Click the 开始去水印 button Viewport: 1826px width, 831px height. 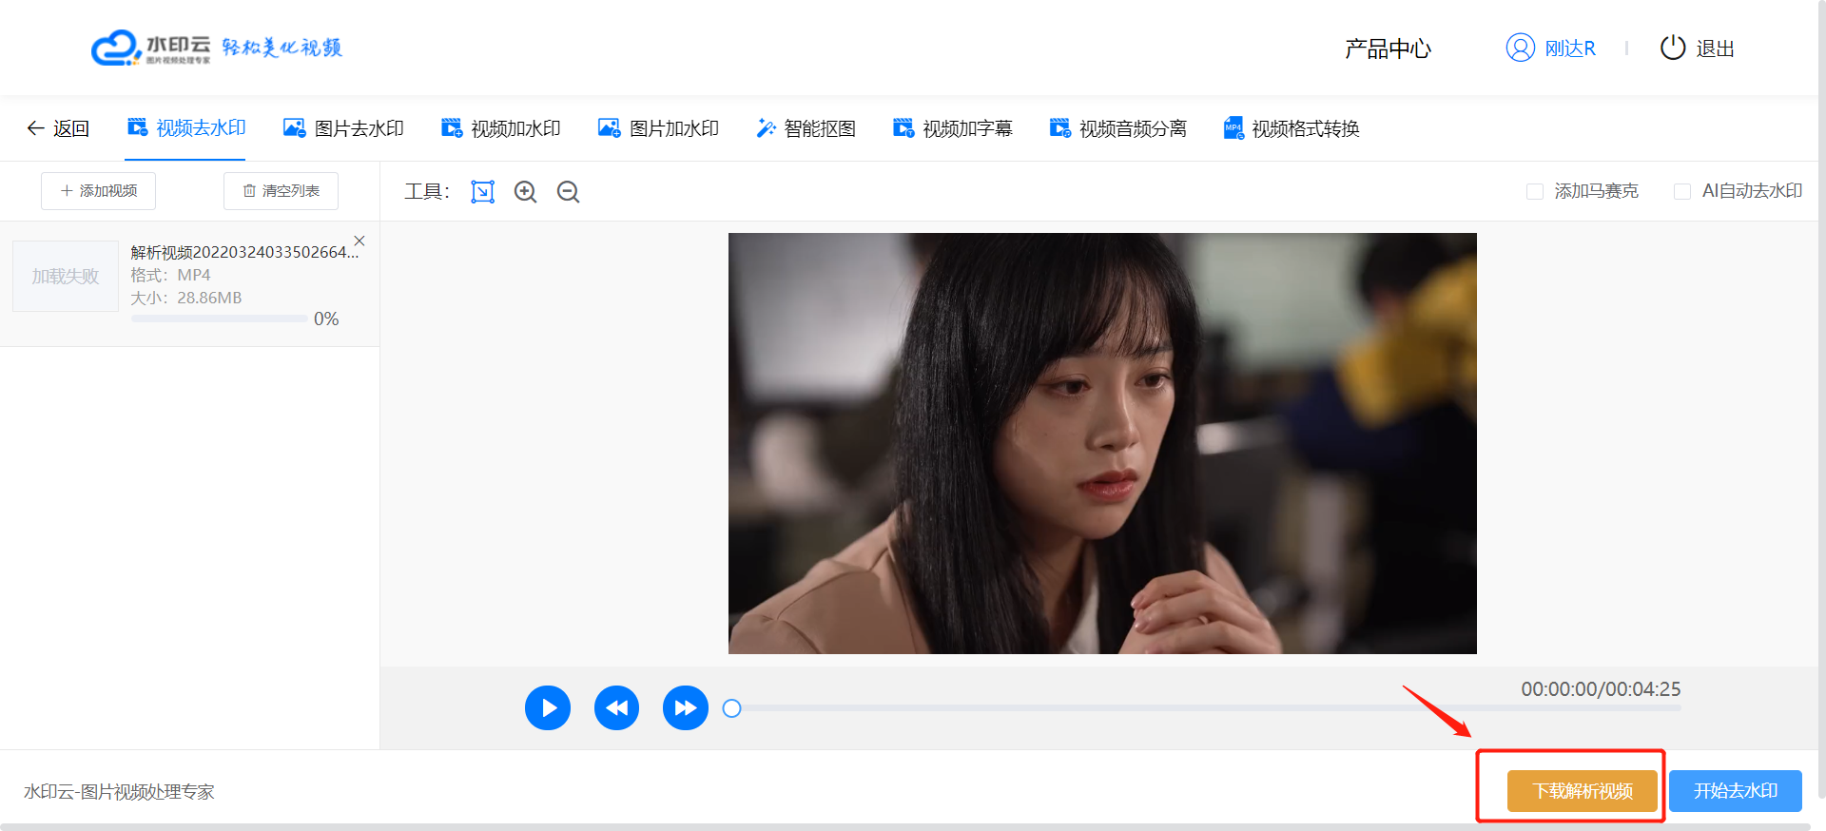tap(1736, 791)
